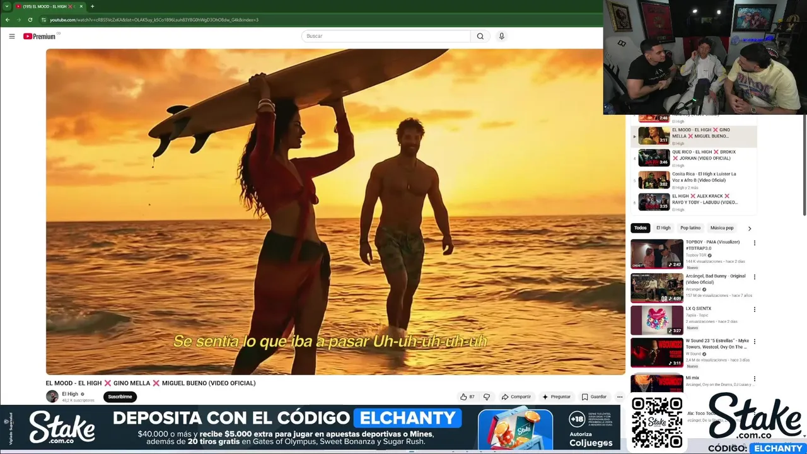
Task: Open El High channel avatar
Action: (52, 397)
